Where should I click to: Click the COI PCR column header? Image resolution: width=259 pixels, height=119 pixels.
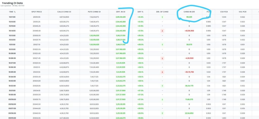[224, 12]
